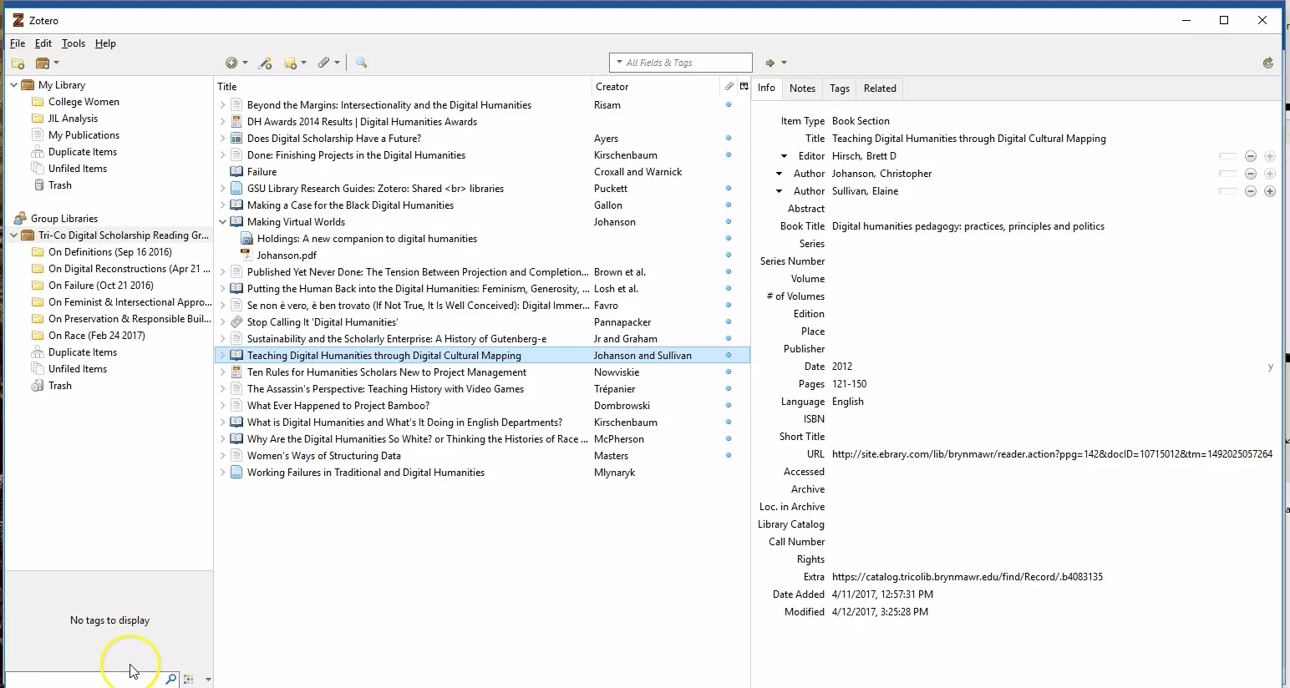Open the New Item dropdown arrow
The height and width of the screenshot is (688, 1290).
click(x=245, y=63)
